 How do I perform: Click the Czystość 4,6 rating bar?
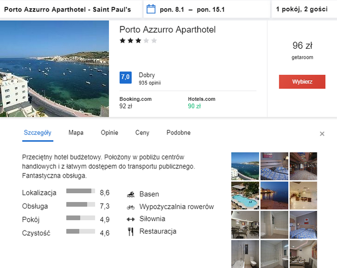point(80,232)
